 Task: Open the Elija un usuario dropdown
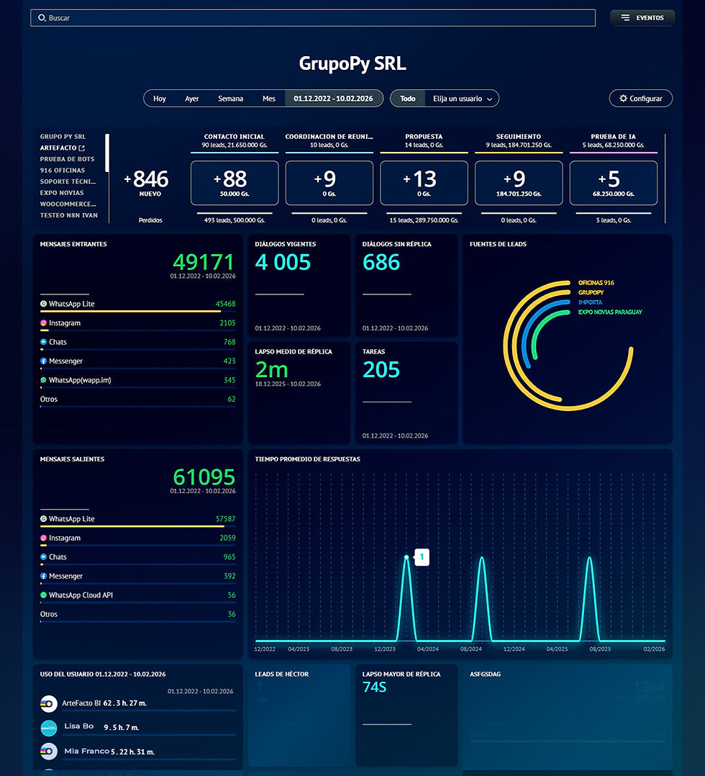click(x=462, y=99)
